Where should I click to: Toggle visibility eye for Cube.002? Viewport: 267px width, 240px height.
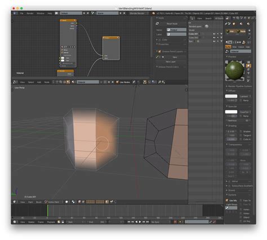214,38
